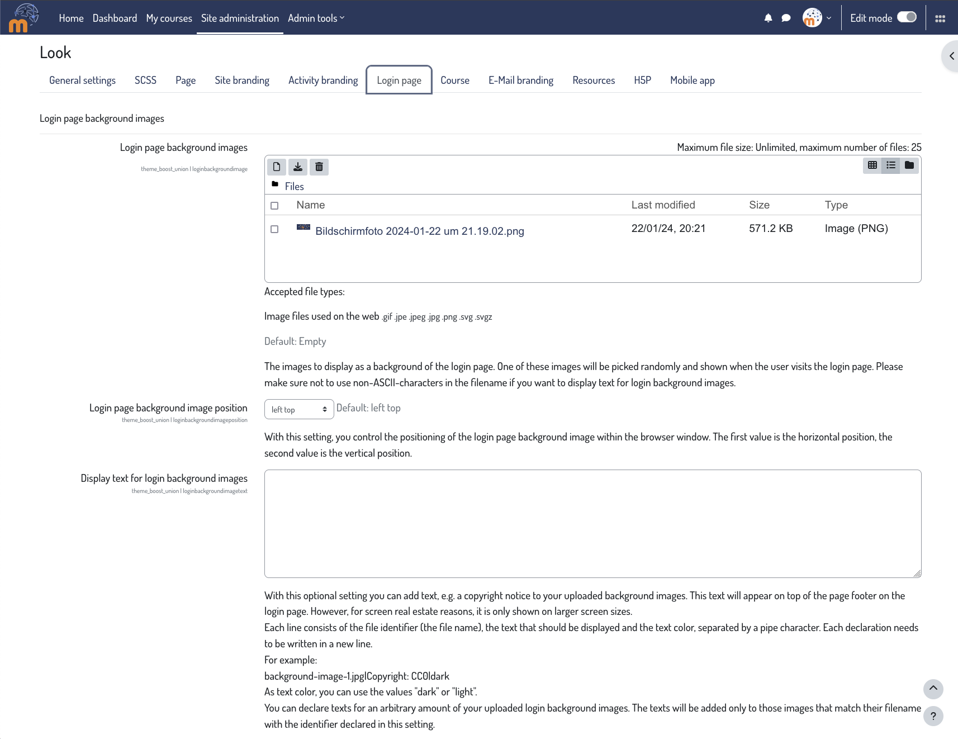Switch to SCSS tab
Image resolution: width=958 pixels, height=739 pixels.
tap(145, 80)
